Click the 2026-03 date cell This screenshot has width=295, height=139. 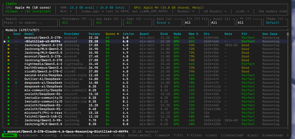point(231,120)
